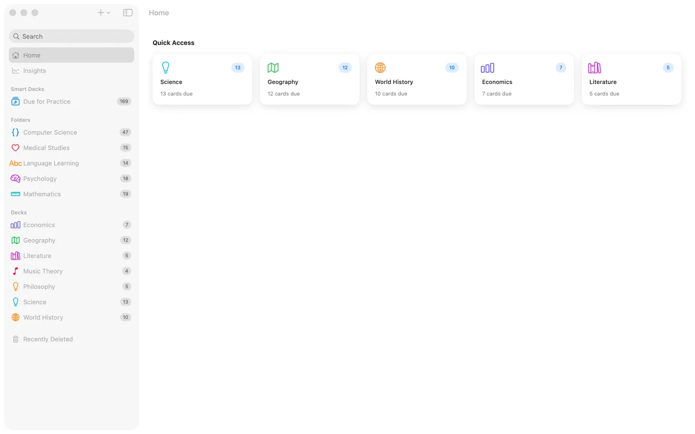Select the Philosophy deck
The width and height of the screenshot is (695, 434).
(x=71, y=286)
